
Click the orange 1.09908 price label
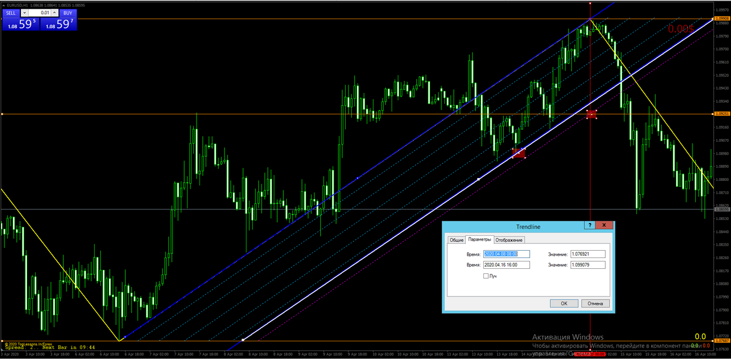click(722, 19)
